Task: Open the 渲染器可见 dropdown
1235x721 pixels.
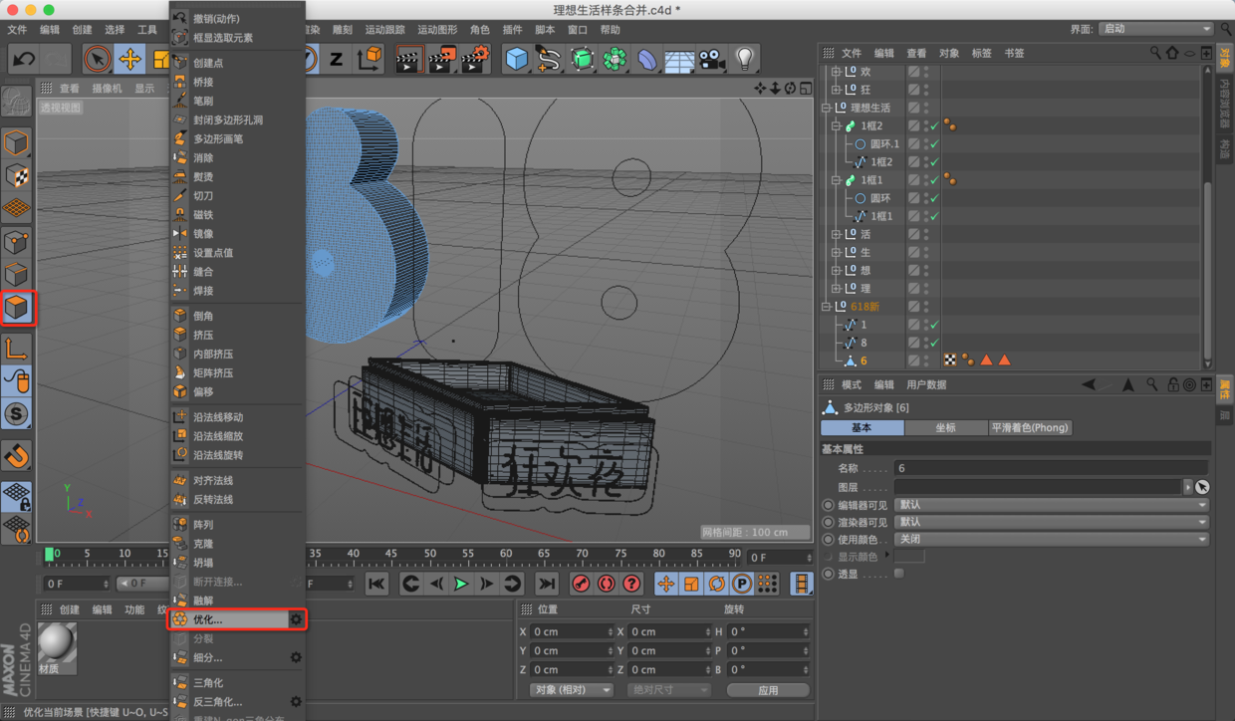Action: click(1052, 522)
